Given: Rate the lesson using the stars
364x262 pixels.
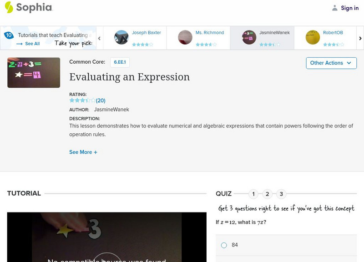Looking at the screenshot, I should (x=82, y=101).
